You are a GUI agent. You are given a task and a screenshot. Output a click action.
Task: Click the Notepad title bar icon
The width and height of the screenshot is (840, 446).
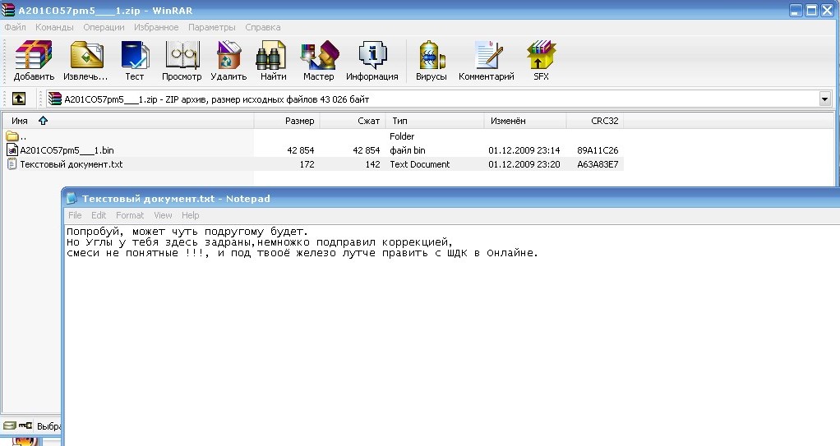coord(72,199)
